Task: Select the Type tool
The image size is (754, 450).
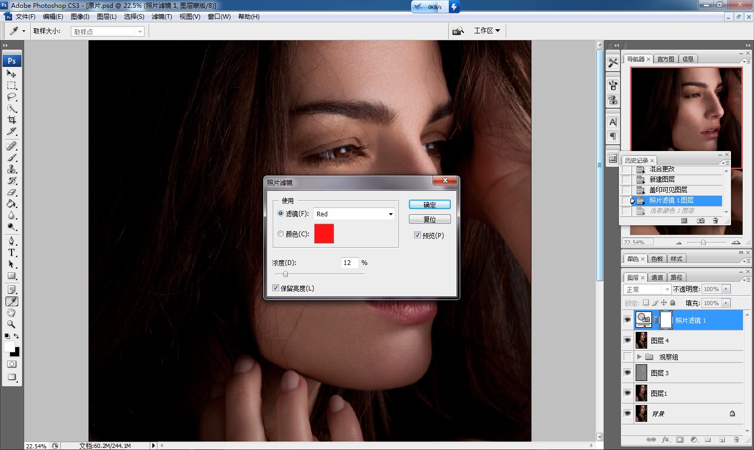Action: pos(12,252)
